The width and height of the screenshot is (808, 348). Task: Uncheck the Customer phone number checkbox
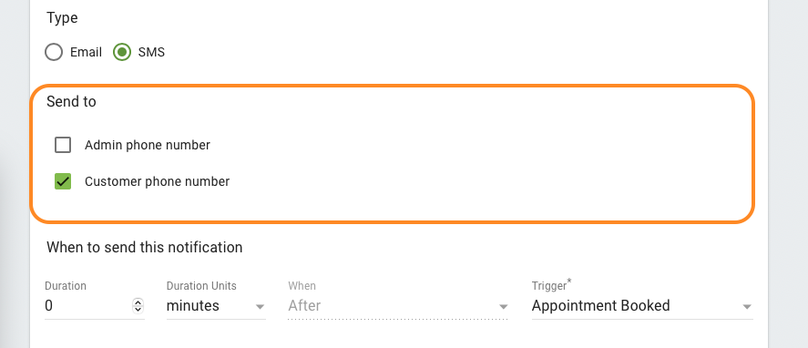[63, 181]
